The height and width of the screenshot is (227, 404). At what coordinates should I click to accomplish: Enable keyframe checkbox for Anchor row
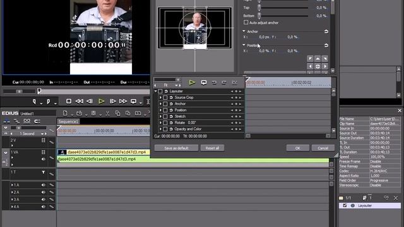tap(165, 103)
